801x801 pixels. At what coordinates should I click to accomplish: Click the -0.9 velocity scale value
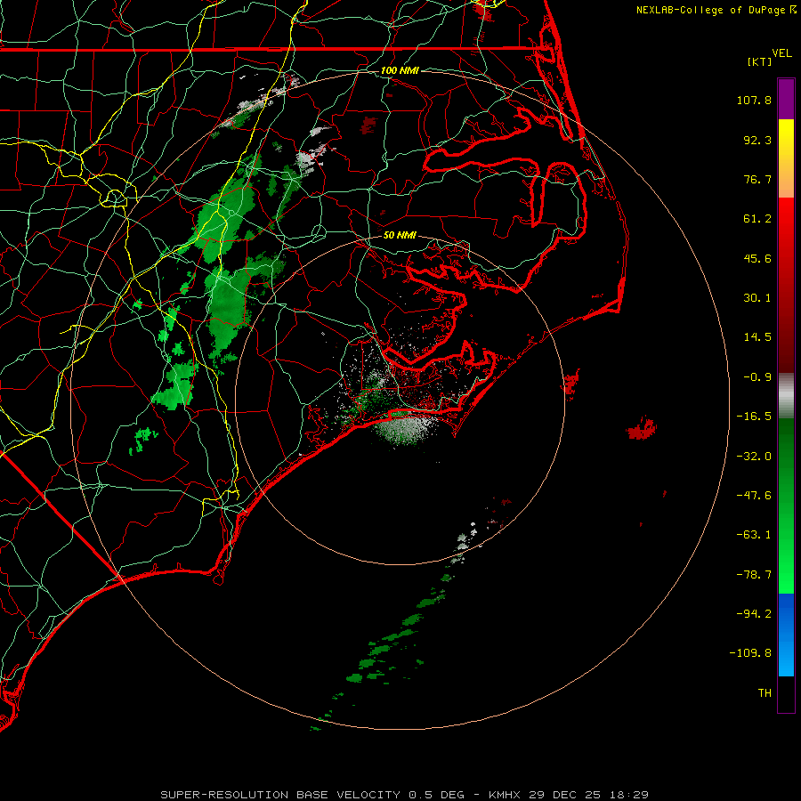(757, 377)
